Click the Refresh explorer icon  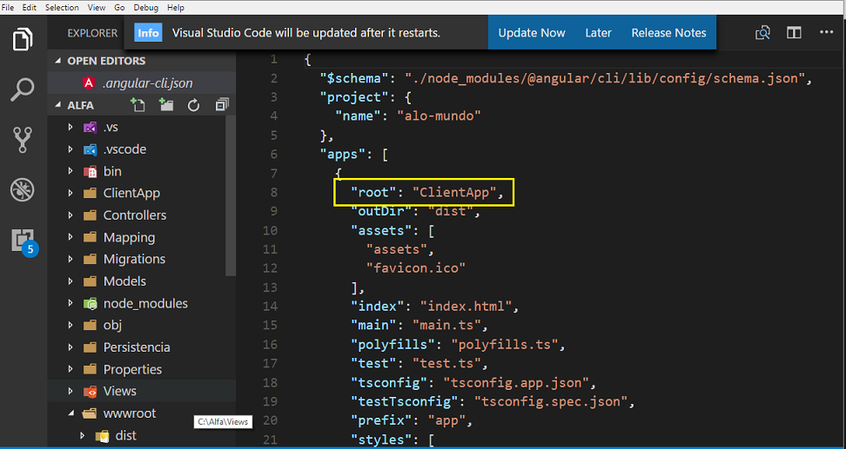point(194,106)
